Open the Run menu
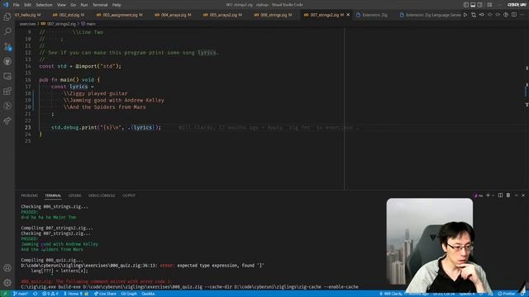Image resolution: width=529 pixels, height=297 pixels. point(84,5)
